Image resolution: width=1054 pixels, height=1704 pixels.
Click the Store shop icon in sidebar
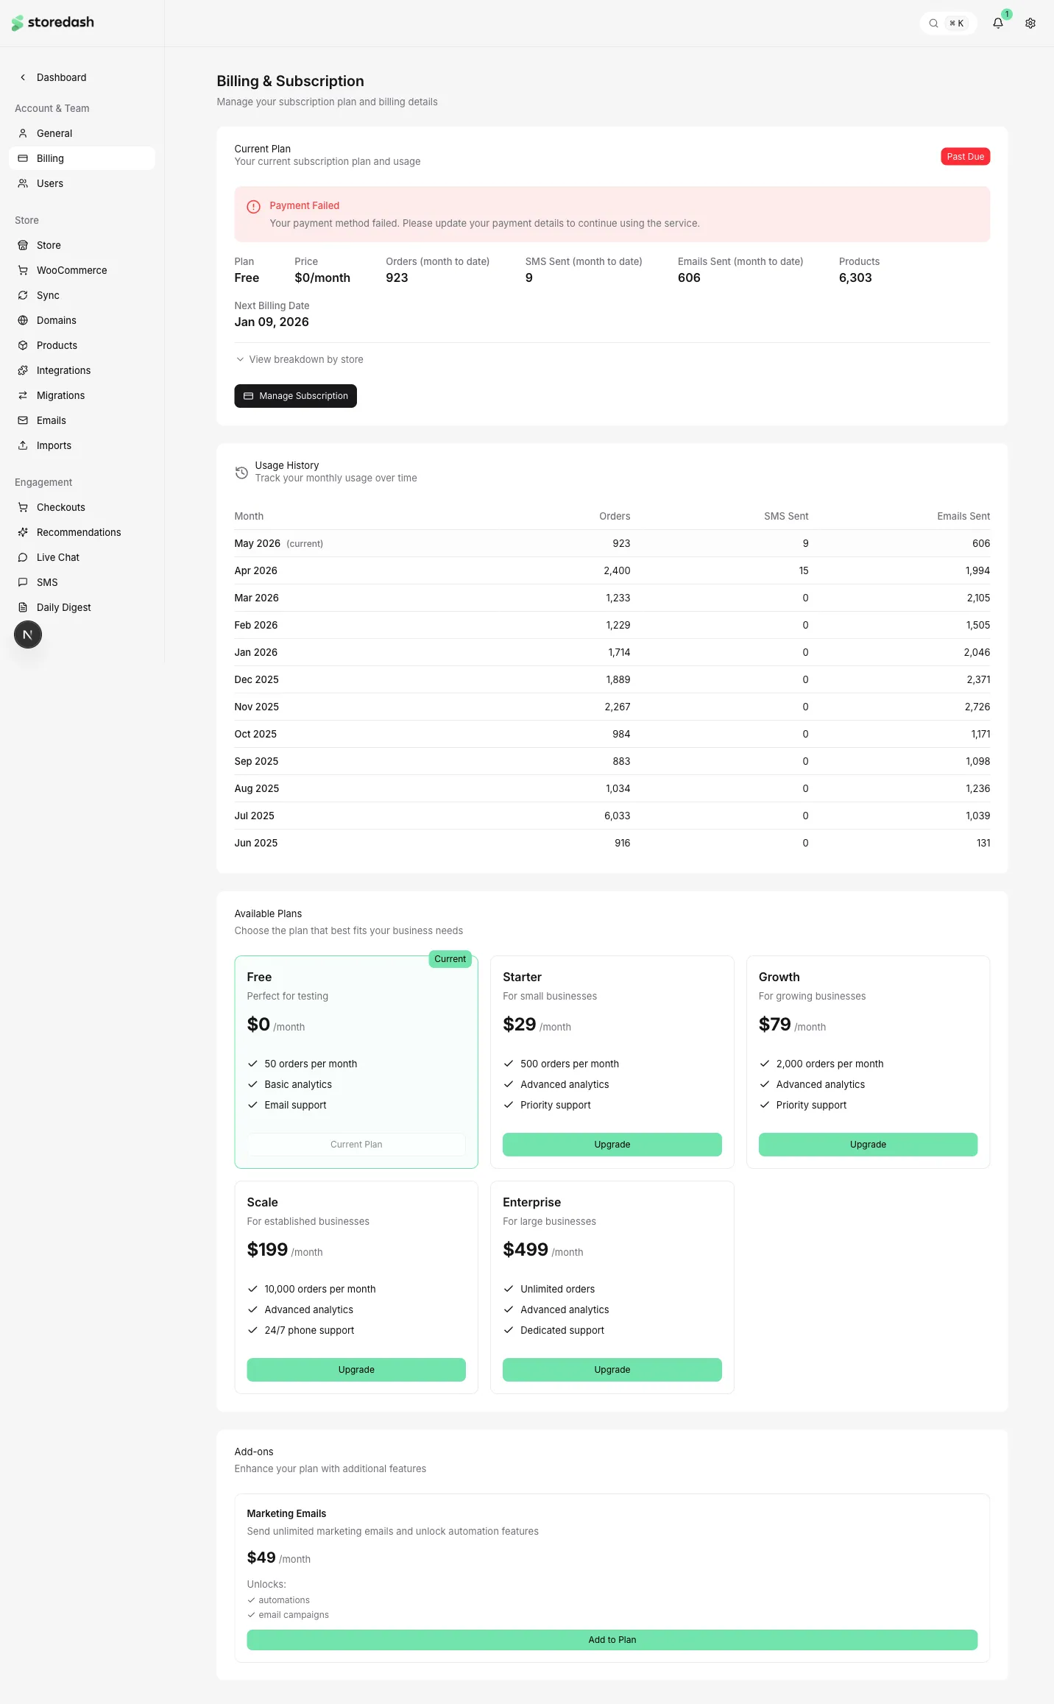click(x=23, y=245)
